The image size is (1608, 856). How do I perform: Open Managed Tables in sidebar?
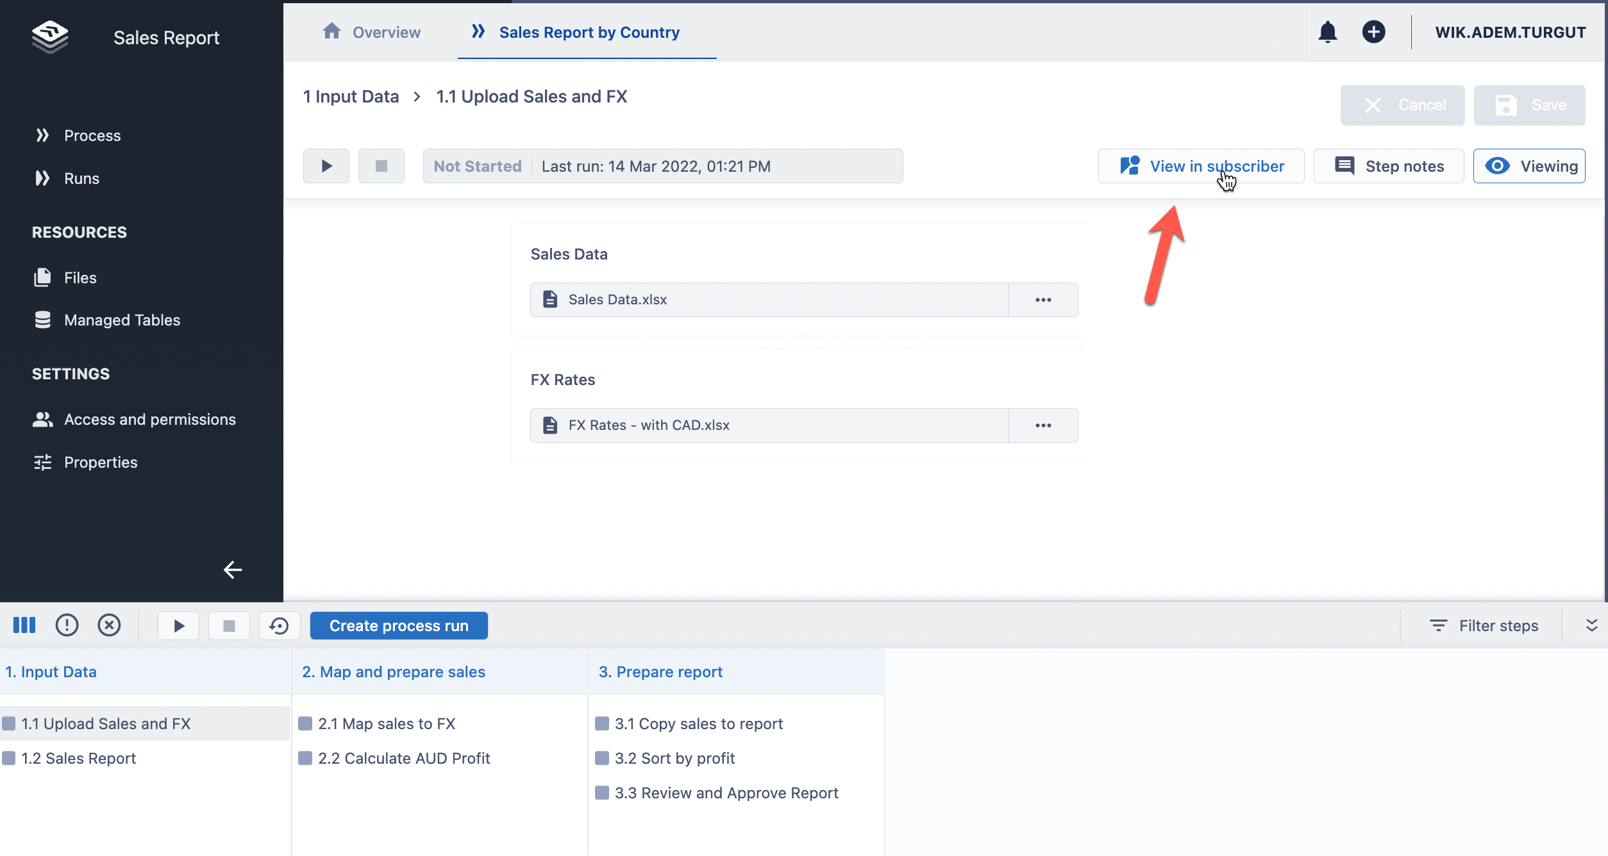122,320
